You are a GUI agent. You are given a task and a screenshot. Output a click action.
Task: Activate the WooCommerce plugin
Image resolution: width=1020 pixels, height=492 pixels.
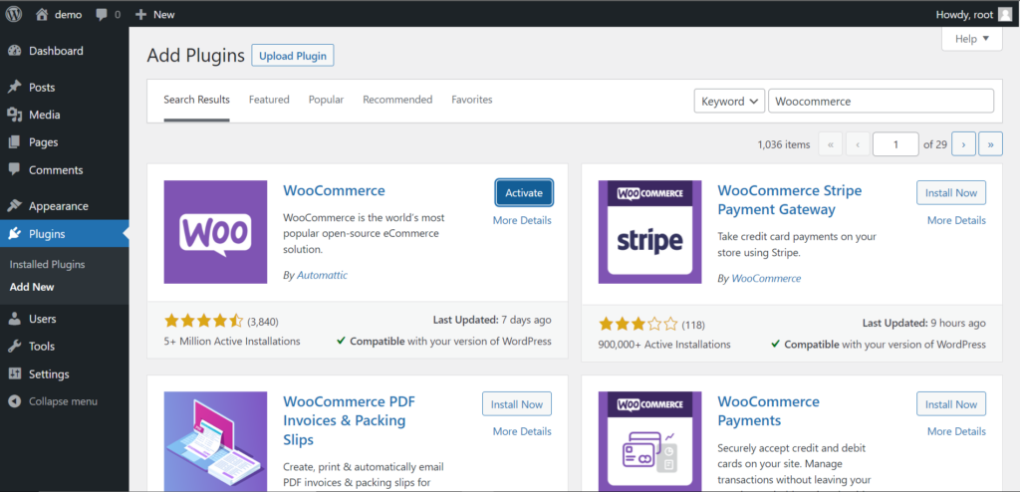pyautogui.click(x=524, y=192)
